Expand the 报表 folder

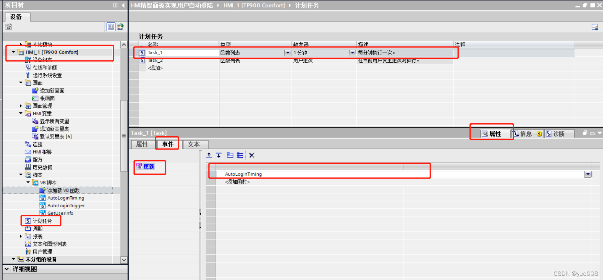[21, 236]
